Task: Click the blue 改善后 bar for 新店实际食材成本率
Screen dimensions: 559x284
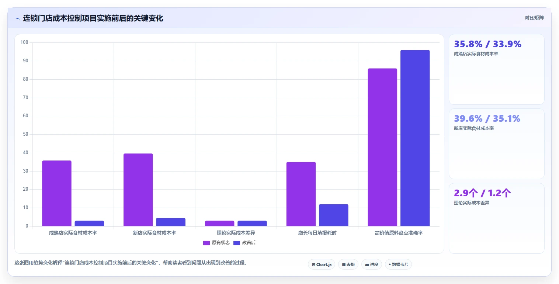Action: [171, 222]
